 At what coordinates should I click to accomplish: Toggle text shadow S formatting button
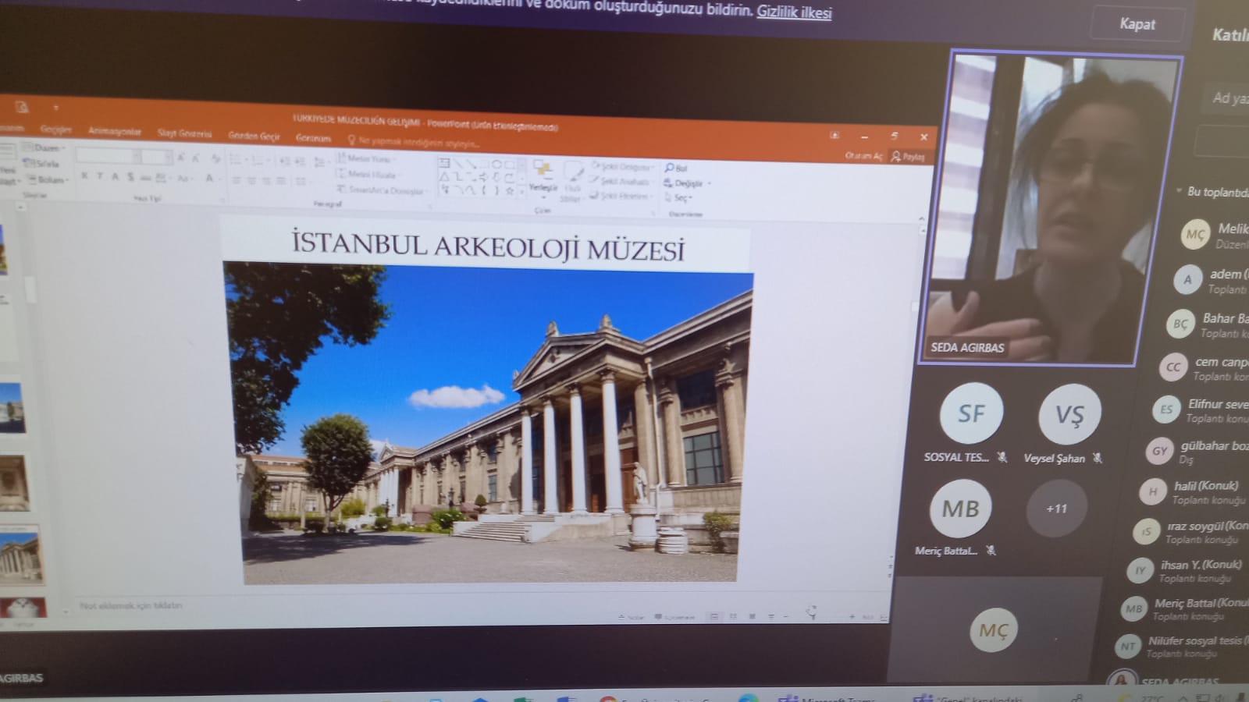click(x=130, y=177)
